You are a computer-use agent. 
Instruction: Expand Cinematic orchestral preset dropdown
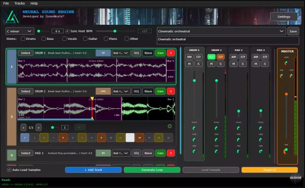point(222,31)
